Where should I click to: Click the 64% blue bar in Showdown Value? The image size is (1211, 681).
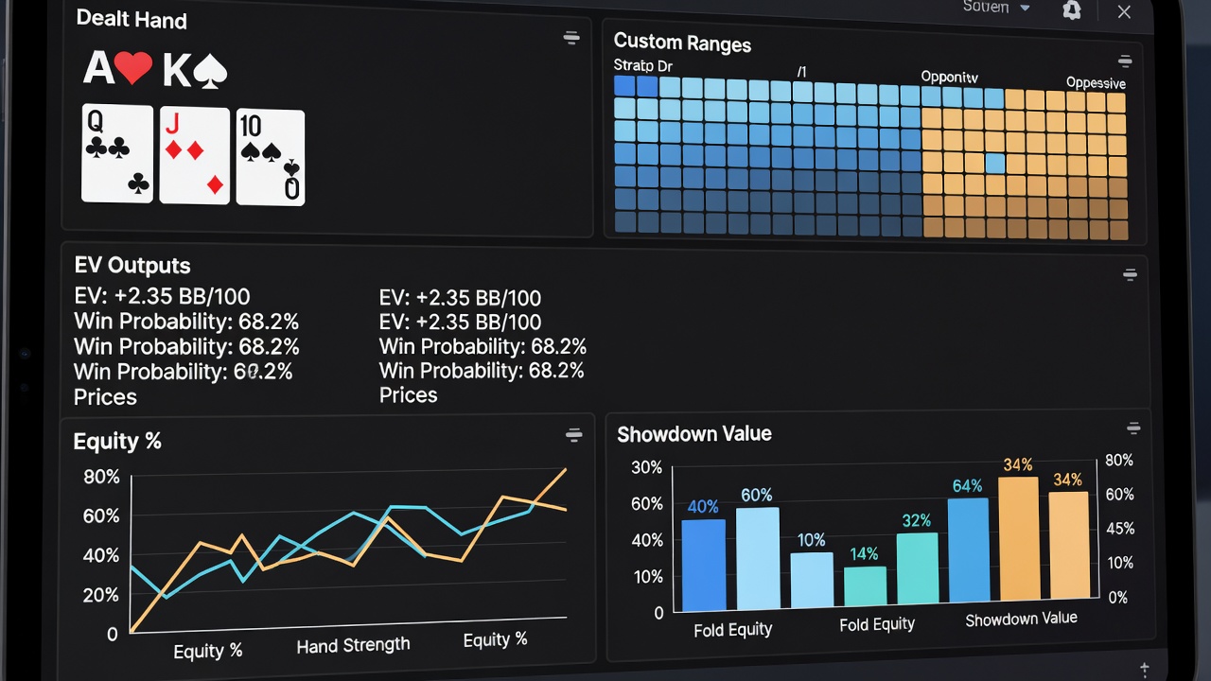[x=969, y=550]
